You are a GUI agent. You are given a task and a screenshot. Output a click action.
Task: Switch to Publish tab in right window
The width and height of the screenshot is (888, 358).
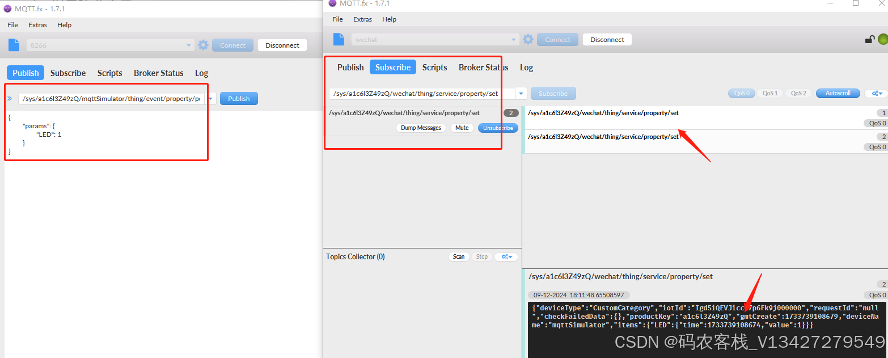(x=350, y=67)
